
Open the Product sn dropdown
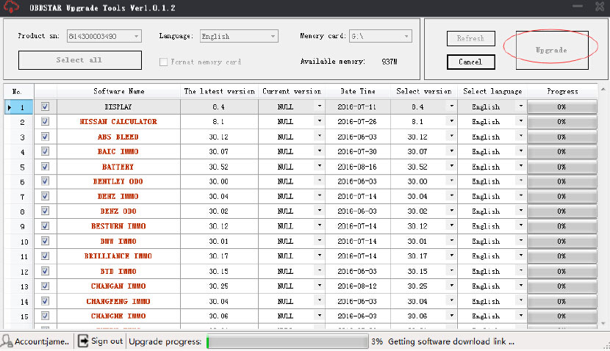coord(136,36)
